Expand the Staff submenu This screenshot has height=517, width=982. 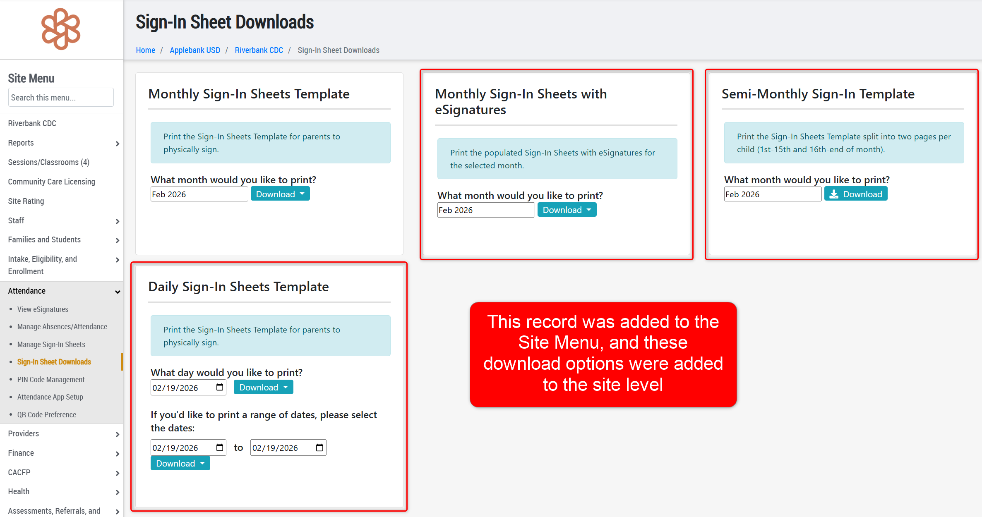coord(118,221)
